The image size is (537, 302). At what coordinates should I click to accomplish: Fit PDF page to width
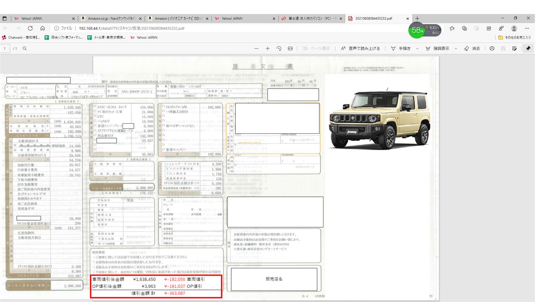coord(290,48)
